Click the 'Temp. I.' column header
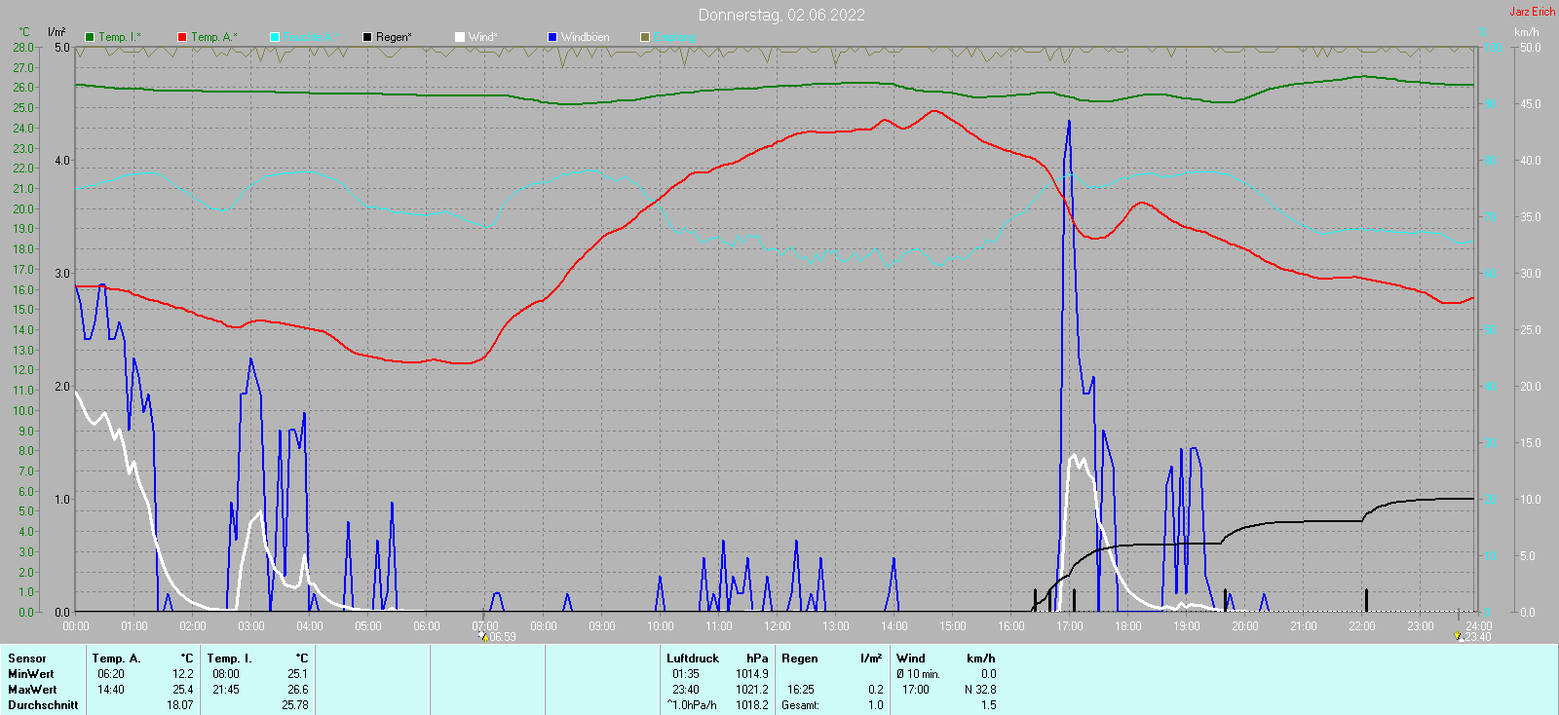This screenshot has width=1559, height=715. (230, 659)
